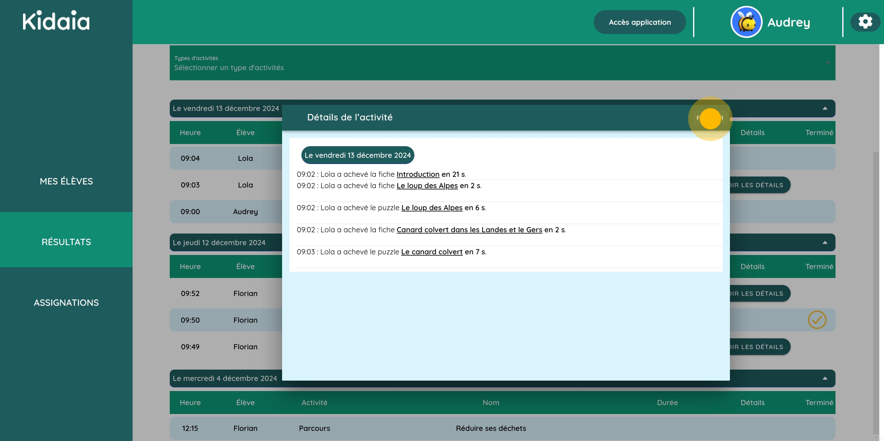Image resolution: width=884 pixels, height=441 pixels.
Task: Click Audrey's bee avatar
Action: [746, 22]
